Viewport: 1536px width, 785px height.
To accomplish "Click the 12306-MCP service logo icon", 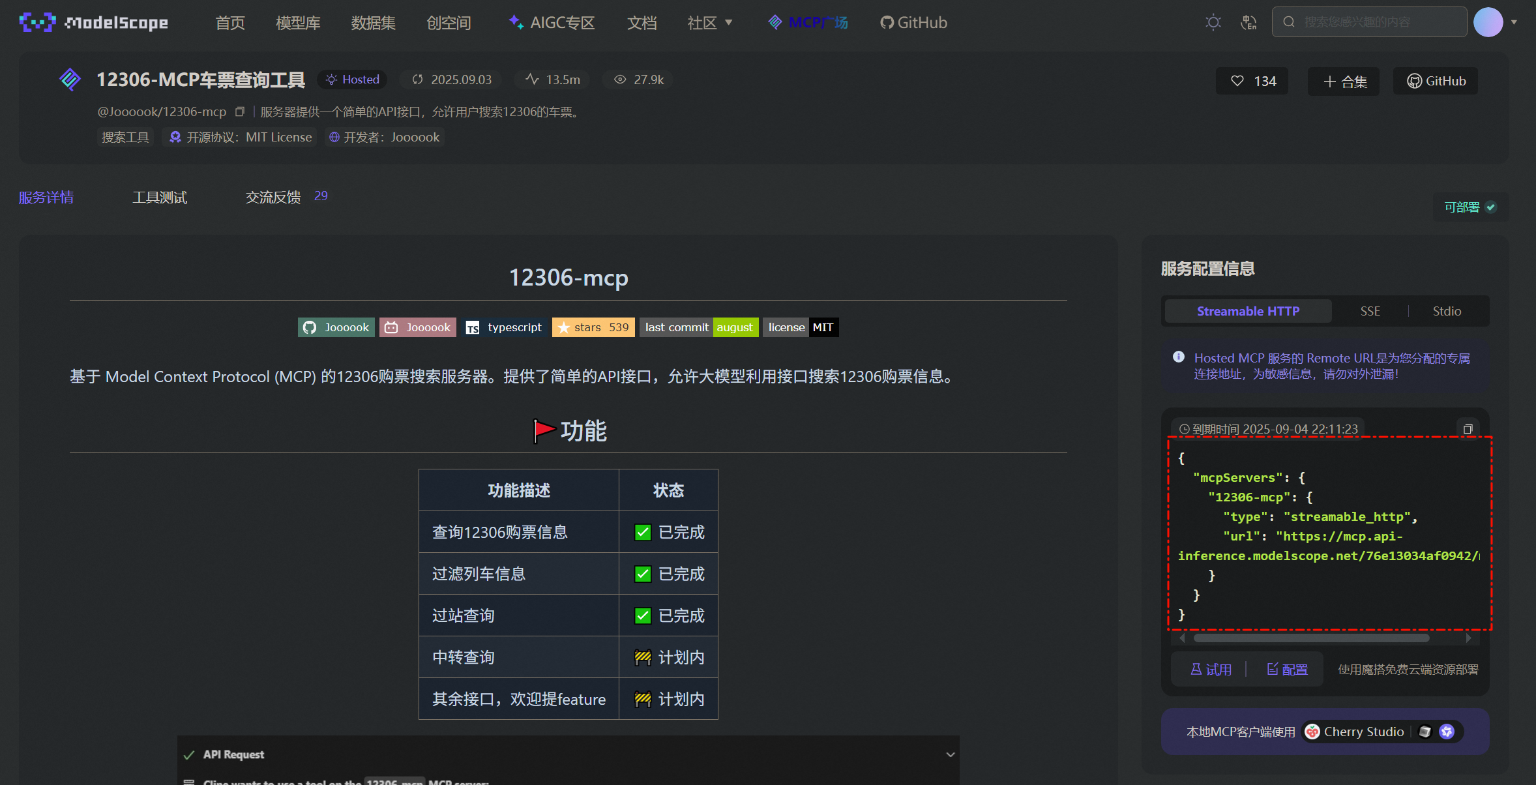I will coord(70,80).
